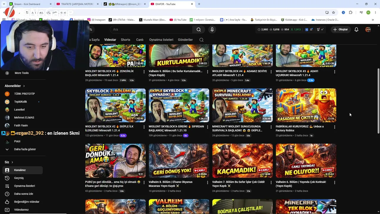
Task: Open the KURTULAMADIK thumbnail
Action: [x=179, y=56]
